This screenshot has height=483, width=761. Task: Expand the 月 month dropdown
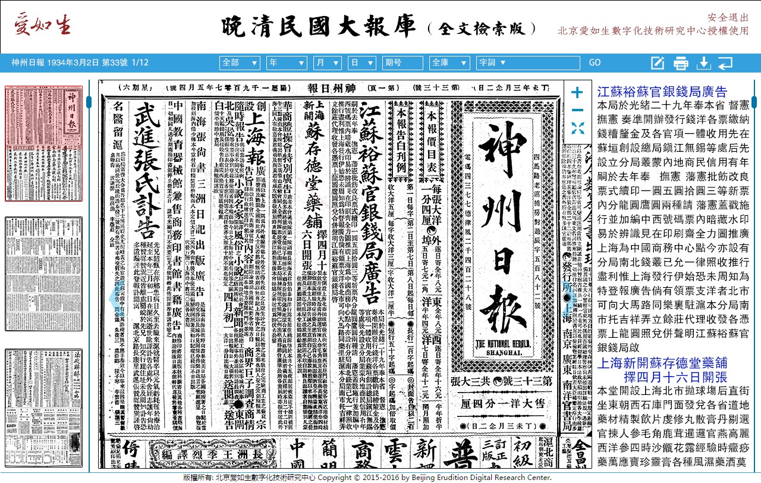[328, 62]
